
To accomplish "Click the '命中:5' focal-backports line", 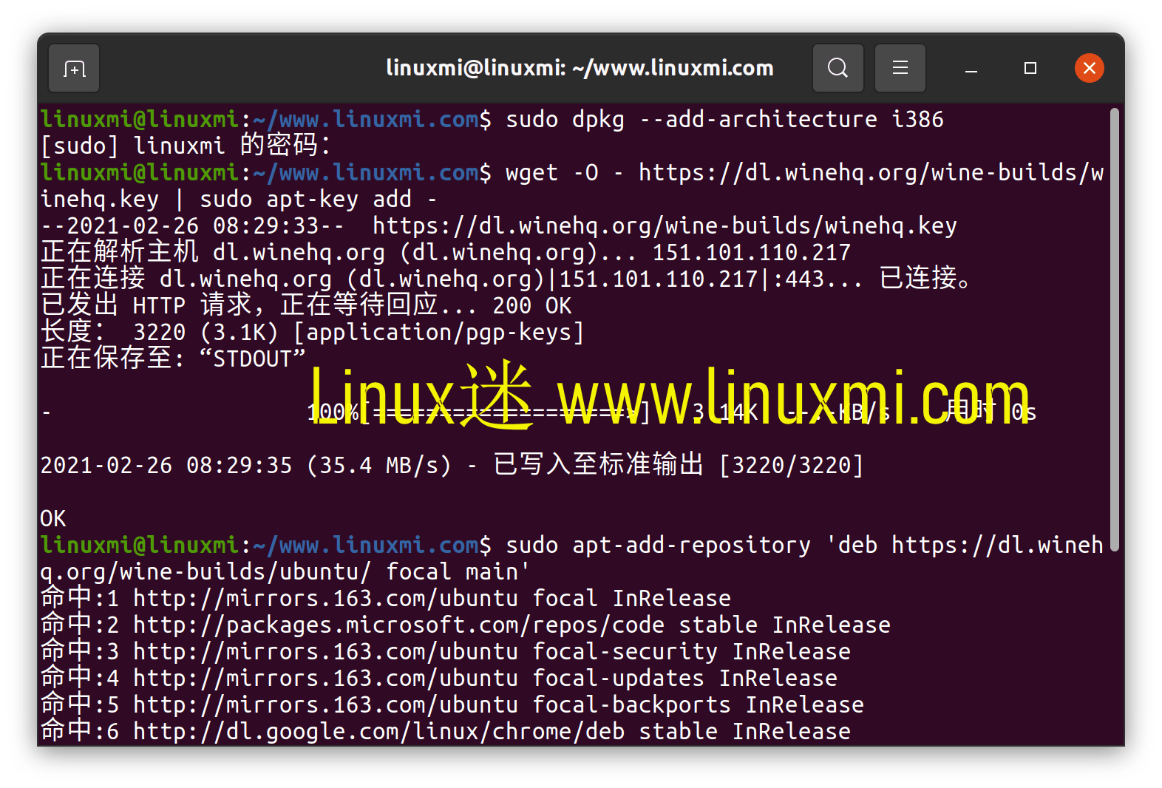I will (452, 705).
